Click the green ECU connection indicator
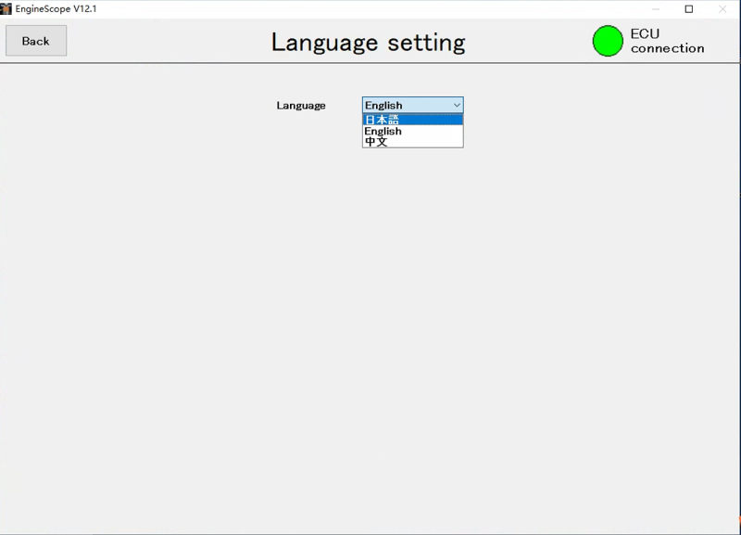 click(608, 41)
